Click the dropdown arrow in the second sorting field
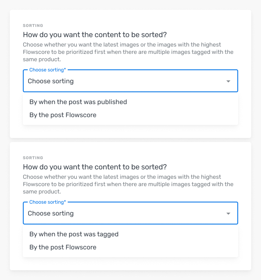This screenshot has width=261, height=280. coord(228,213)
